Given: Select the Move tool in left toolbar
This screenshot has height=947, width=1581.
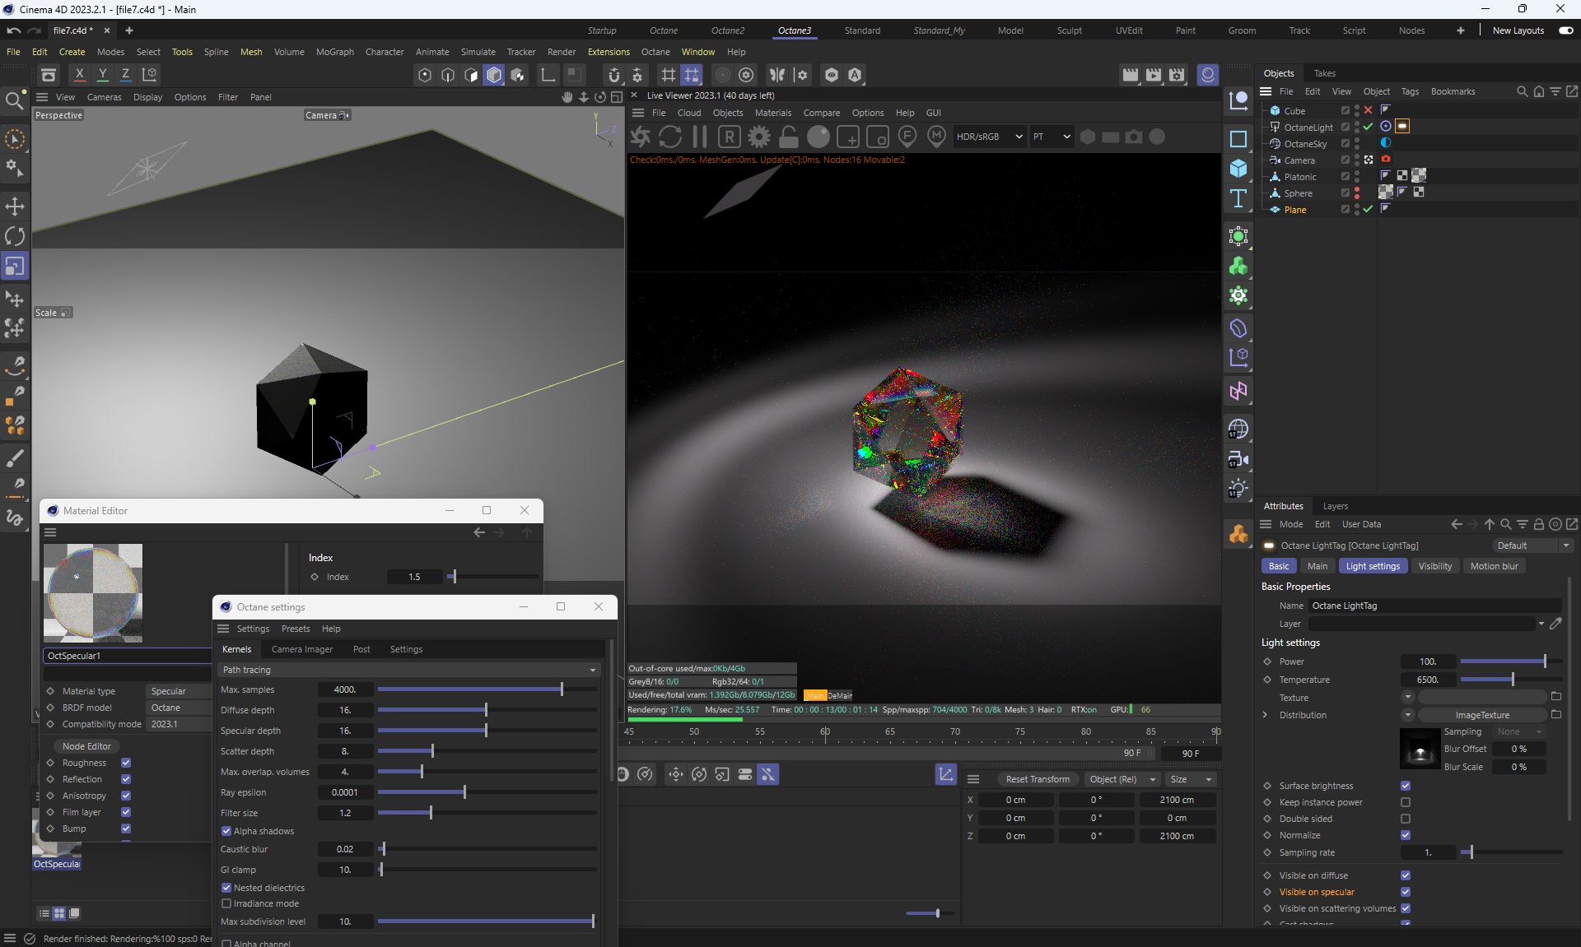Looking at the screenshot, I should 15,206.
